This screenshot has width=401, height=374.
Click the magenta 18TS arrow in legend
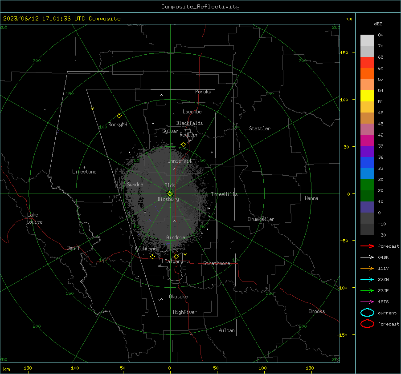coord(367,302)
